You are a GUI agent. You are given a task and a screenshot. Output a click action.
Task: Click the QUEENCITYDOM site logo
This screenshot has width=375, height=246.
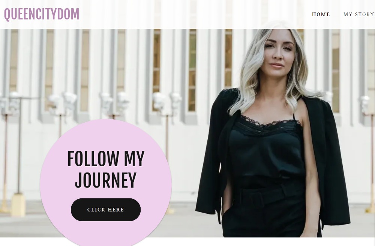(x=42, y=14)
